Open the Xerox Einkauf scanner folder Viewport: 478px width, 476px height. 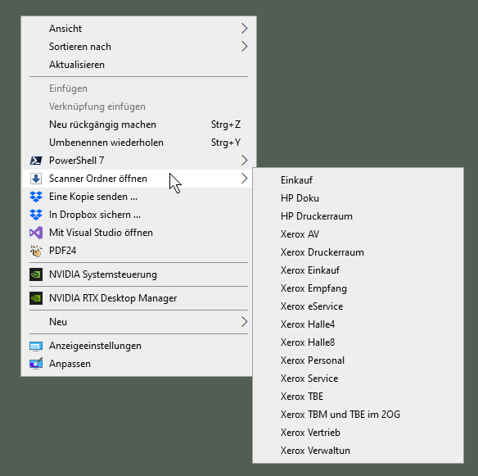[358, 270]
